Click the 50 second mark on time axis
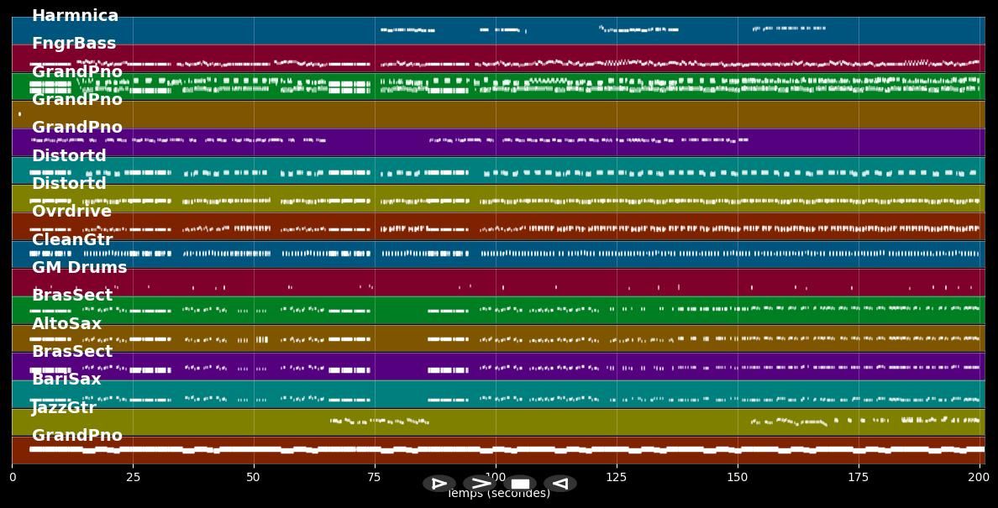 tap(254, 478)
